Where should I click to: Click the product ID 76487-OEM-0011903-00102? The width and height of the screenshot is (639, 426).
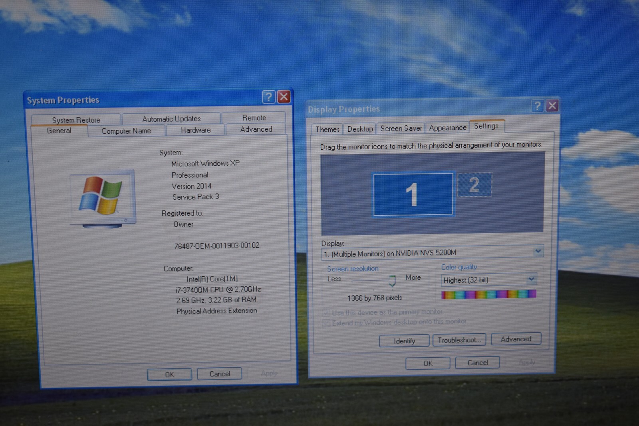[217, 246]
